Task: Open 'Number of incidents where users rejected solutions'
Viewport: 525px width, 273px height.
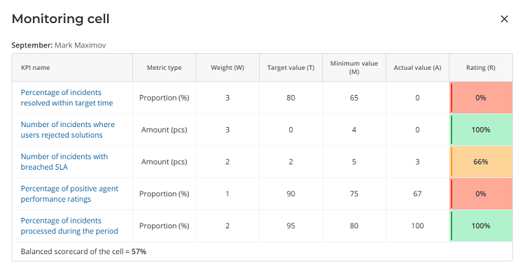Action: [68, 130]
